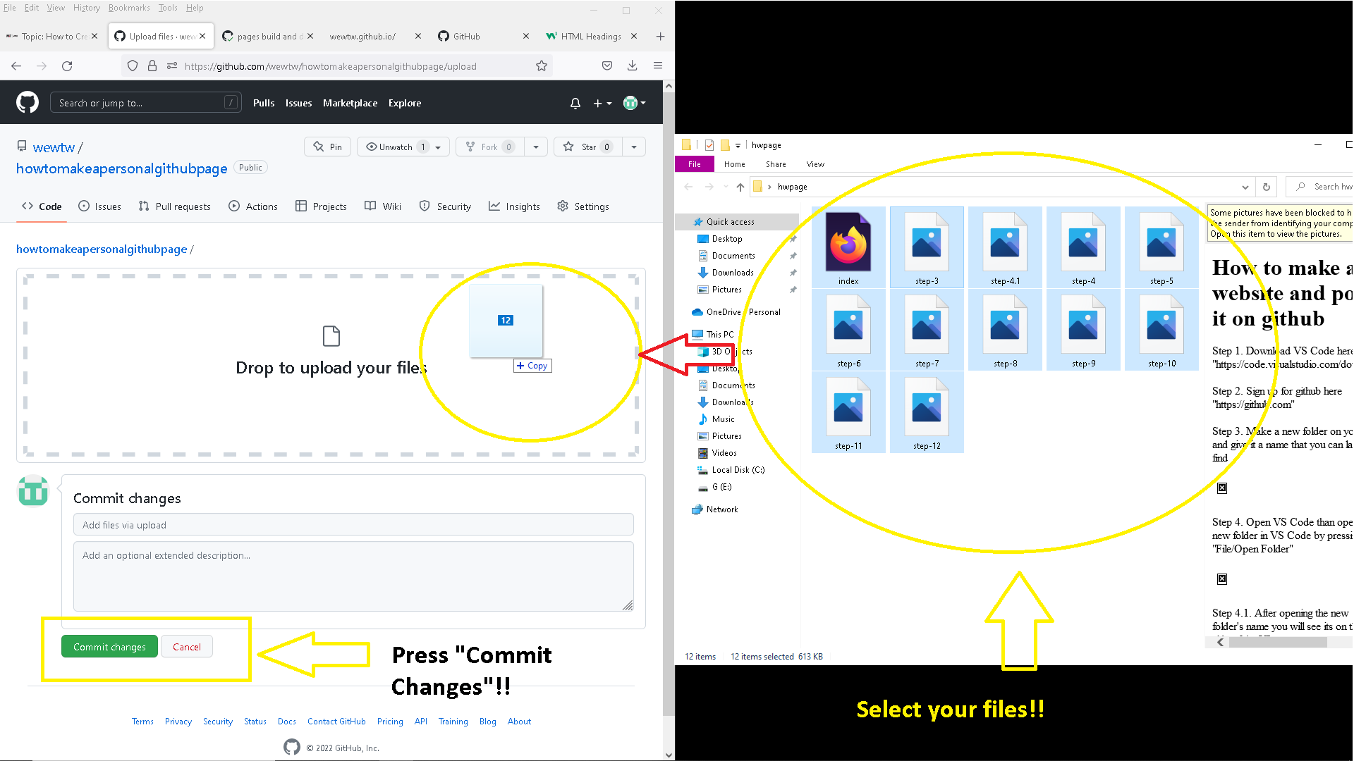This screenshot has height=761, width=1354.
Task: Click the Star repository button
Action: click(587, 147)
